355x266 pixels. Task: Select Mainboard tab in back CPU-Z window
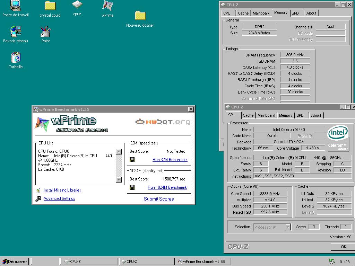coord(261,13)
